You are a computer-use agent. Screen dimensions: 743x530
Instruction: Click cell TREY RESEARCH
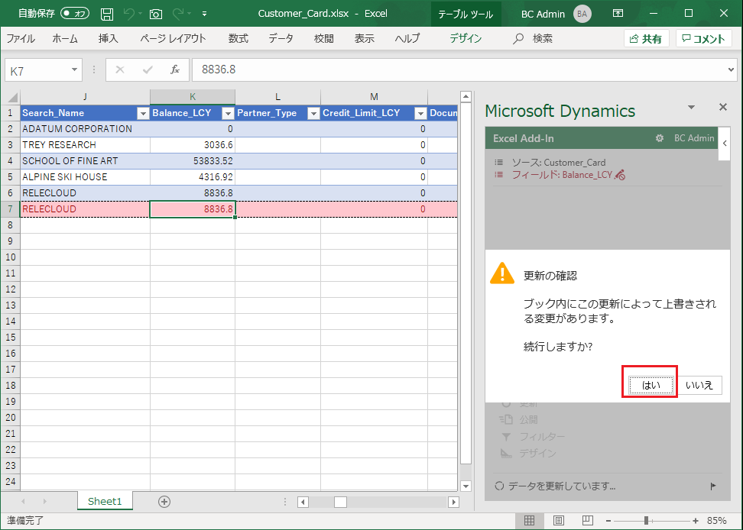[86, 145]
